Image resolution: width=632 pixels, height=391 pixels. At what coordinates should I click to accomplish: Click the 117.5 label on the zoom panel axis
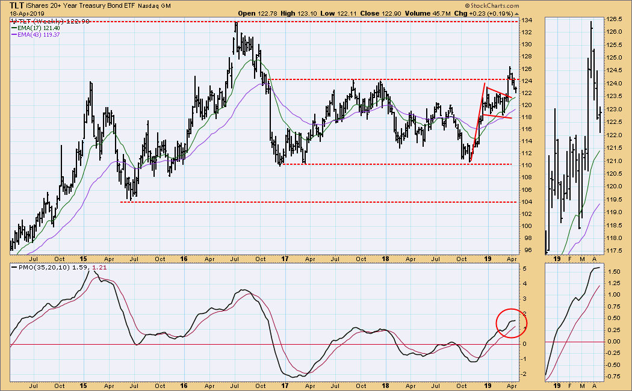click(x=615, y=250)
